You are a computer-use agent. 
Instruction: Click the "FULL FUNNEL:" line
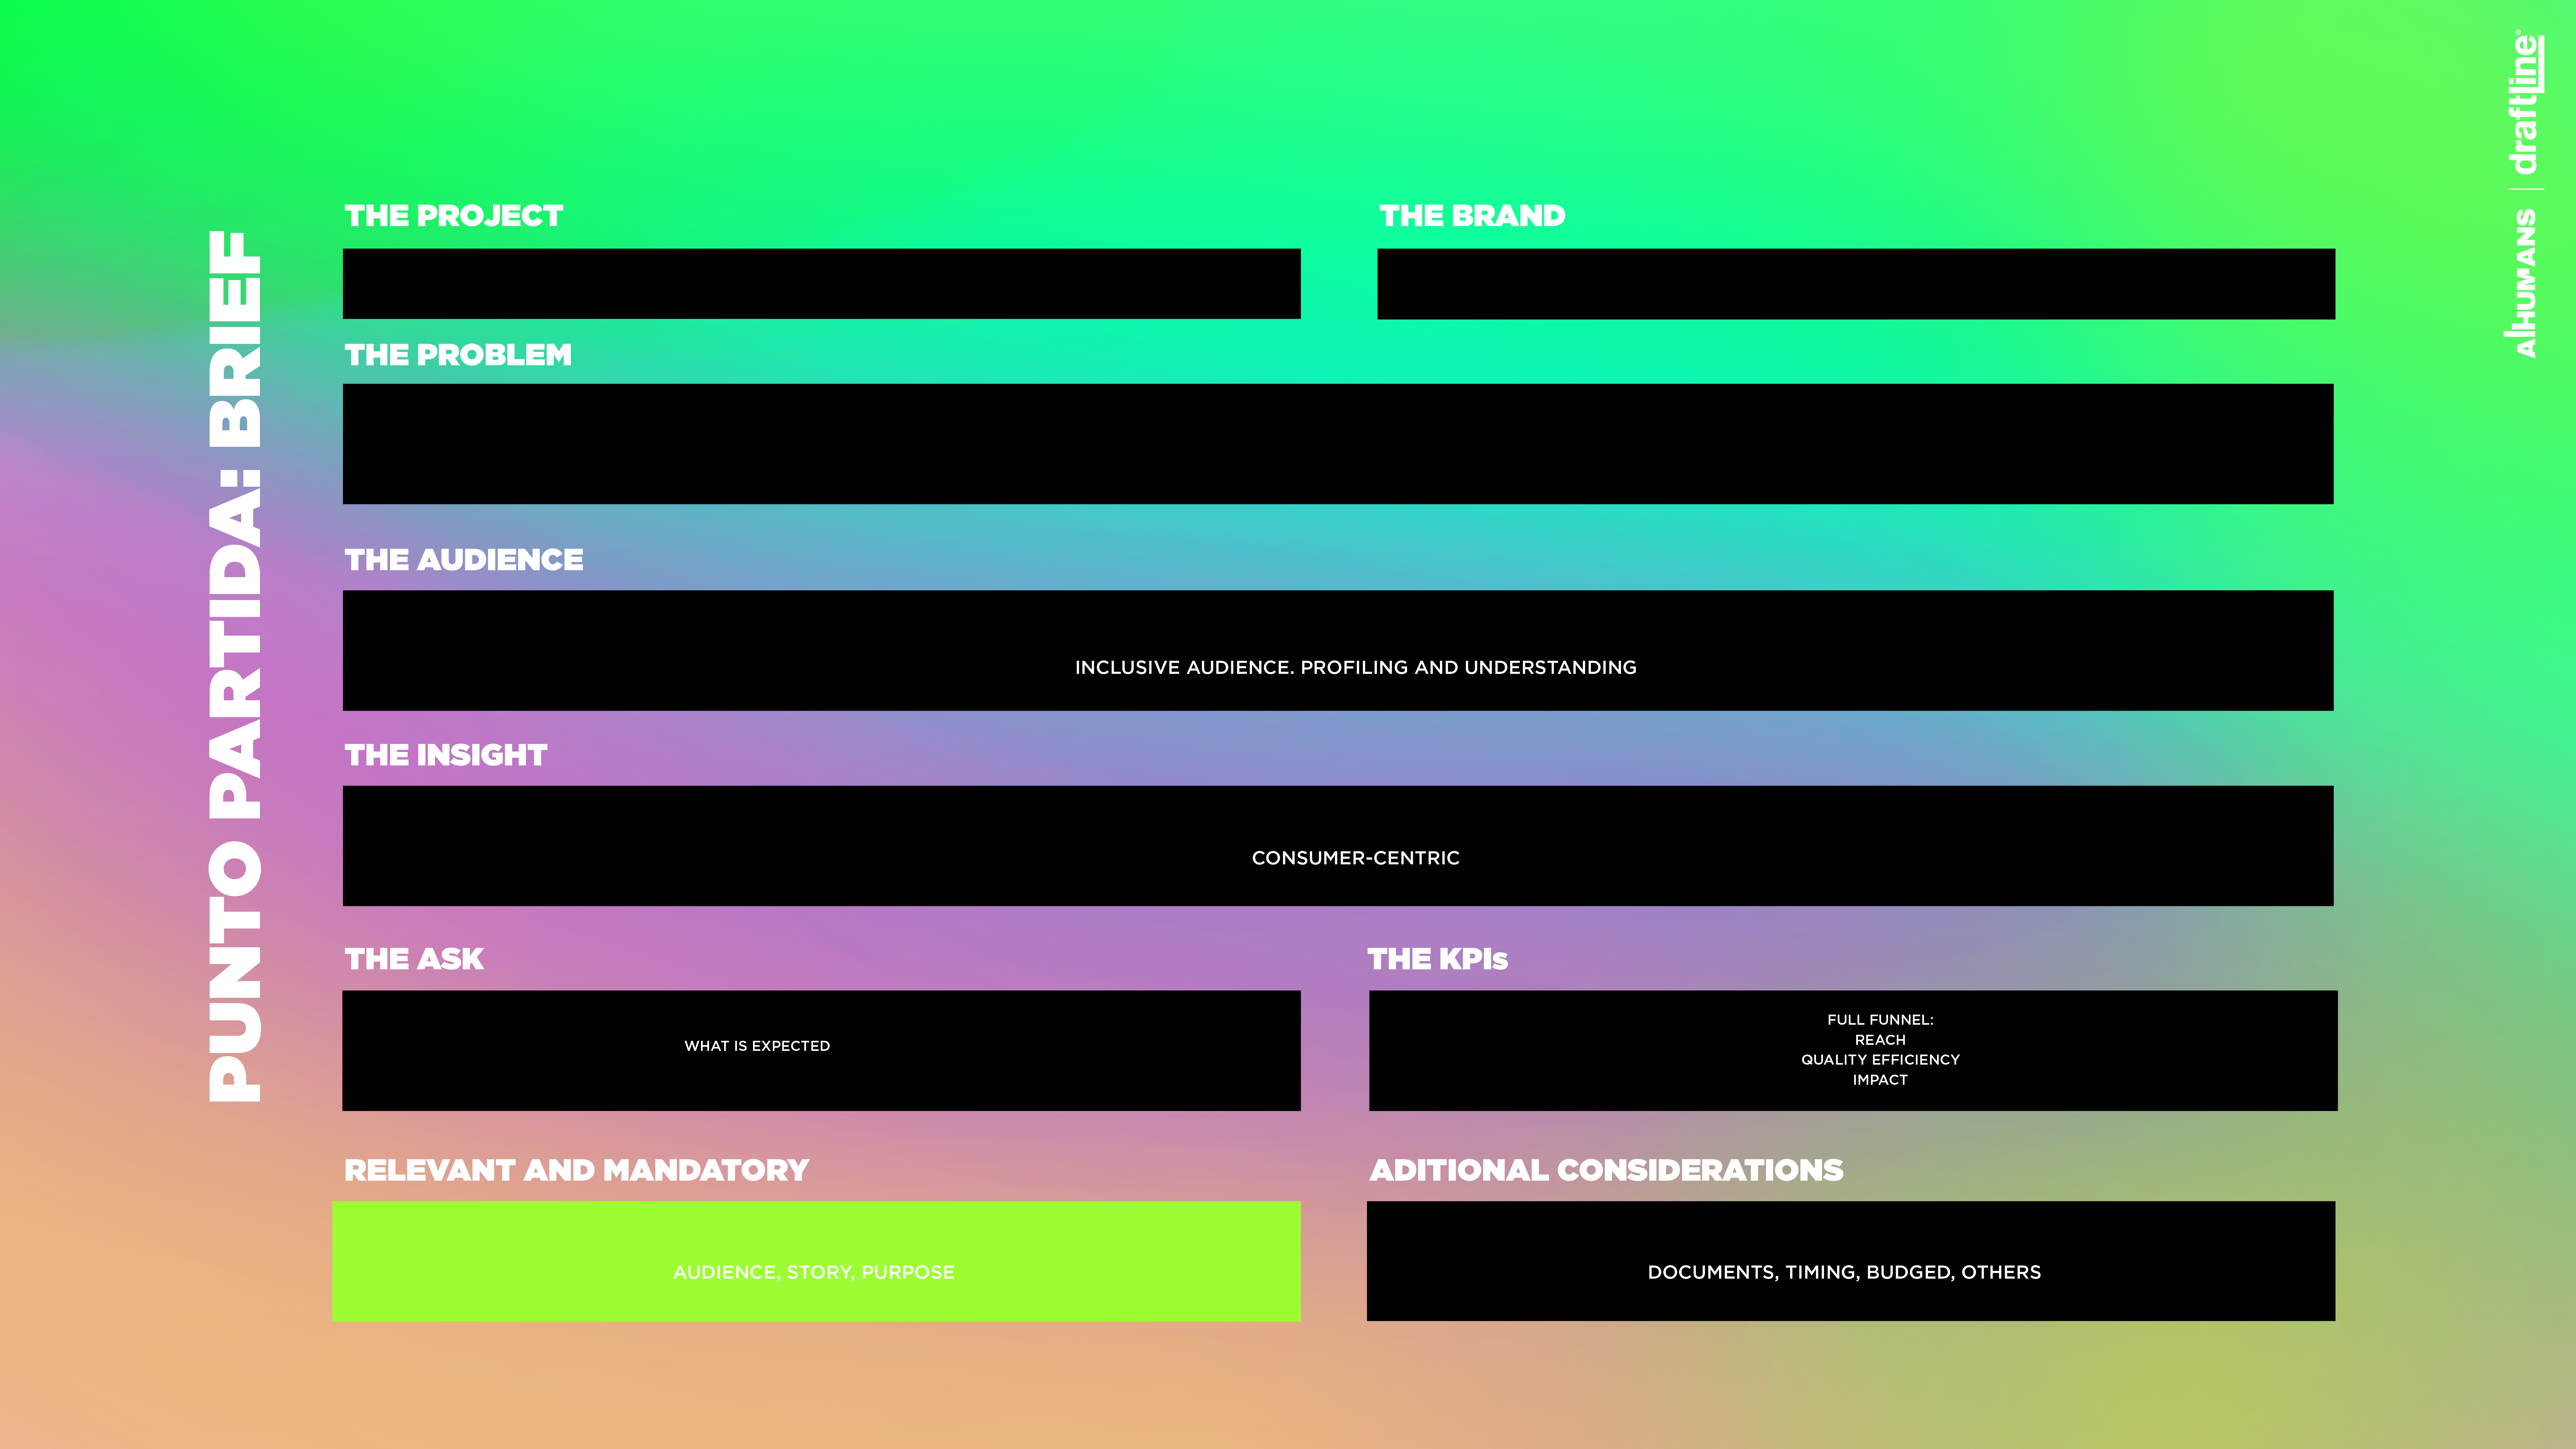pos(1880,1020)
